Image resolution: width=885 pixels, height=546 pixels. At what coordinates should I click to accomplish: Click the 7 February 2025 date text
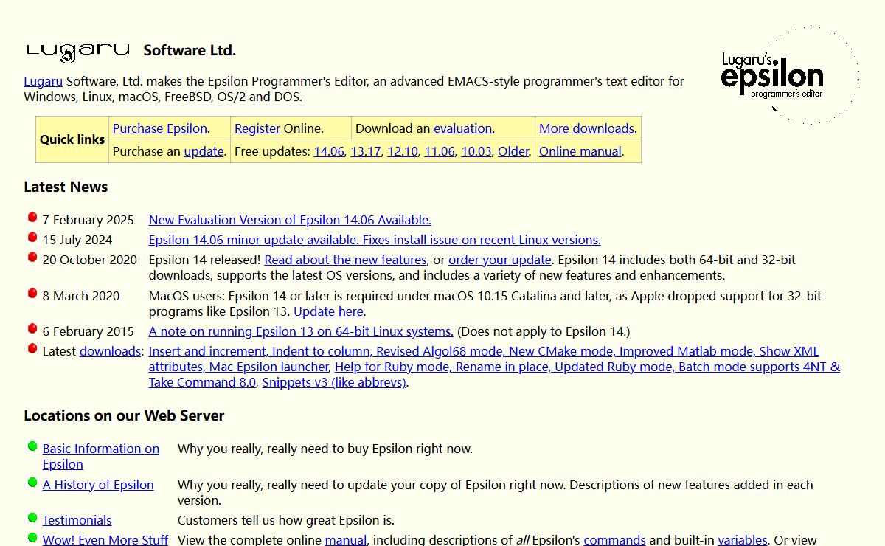coord(88,220)
